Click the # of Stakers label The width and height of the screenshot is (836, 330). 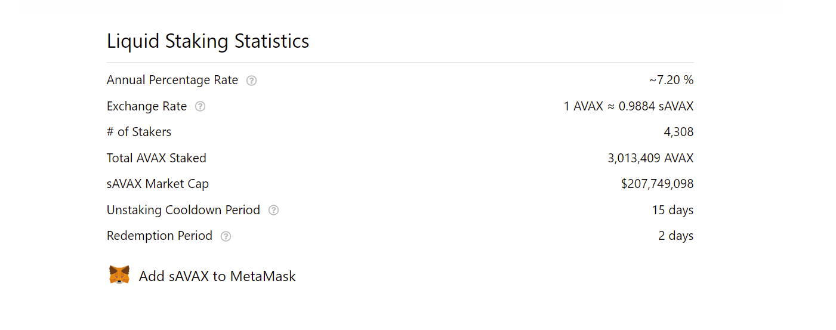click(139, 132)
